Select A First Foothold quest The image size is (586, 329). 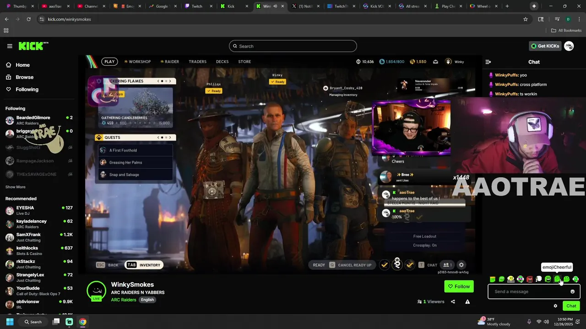[135, 150]
